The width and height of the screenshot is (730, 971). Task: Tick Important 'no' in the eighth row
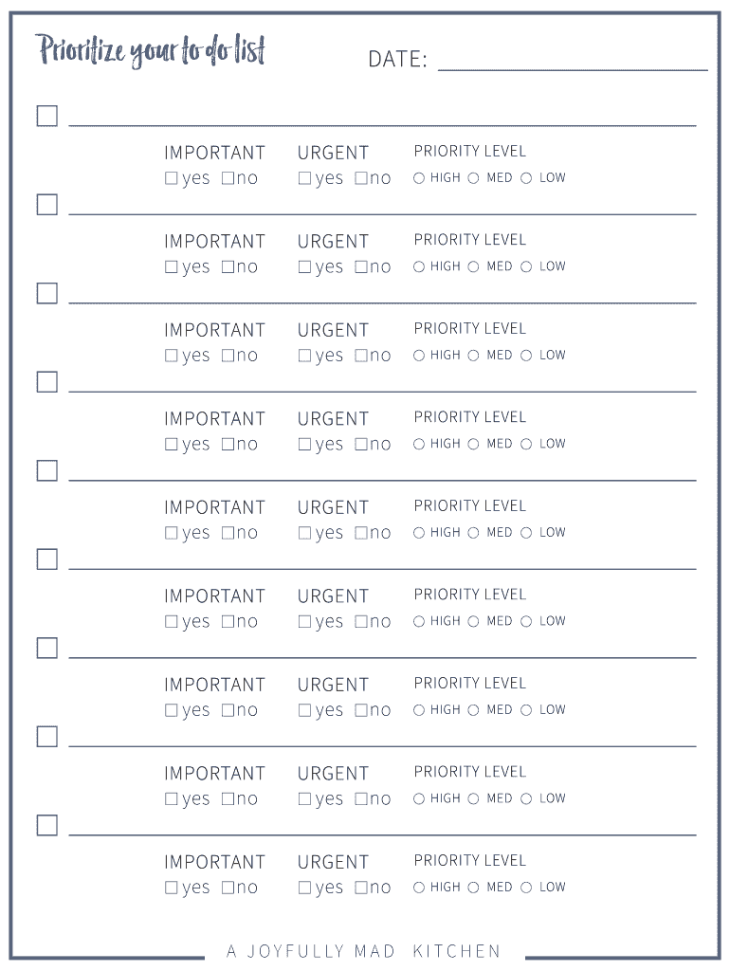point(228,799)
